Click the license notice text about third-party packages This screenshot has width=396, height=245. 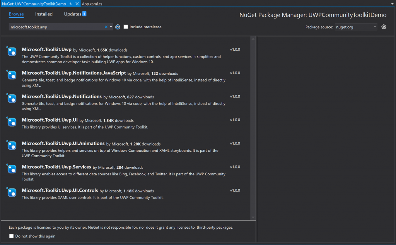coord(121,227)
